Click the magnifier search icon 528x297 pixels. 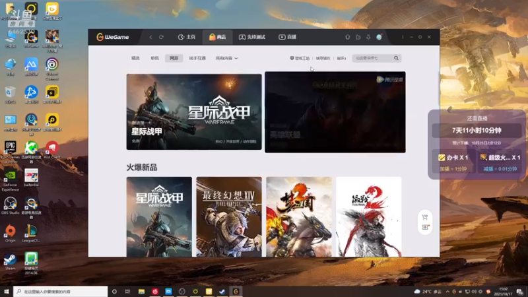[397, 58]
